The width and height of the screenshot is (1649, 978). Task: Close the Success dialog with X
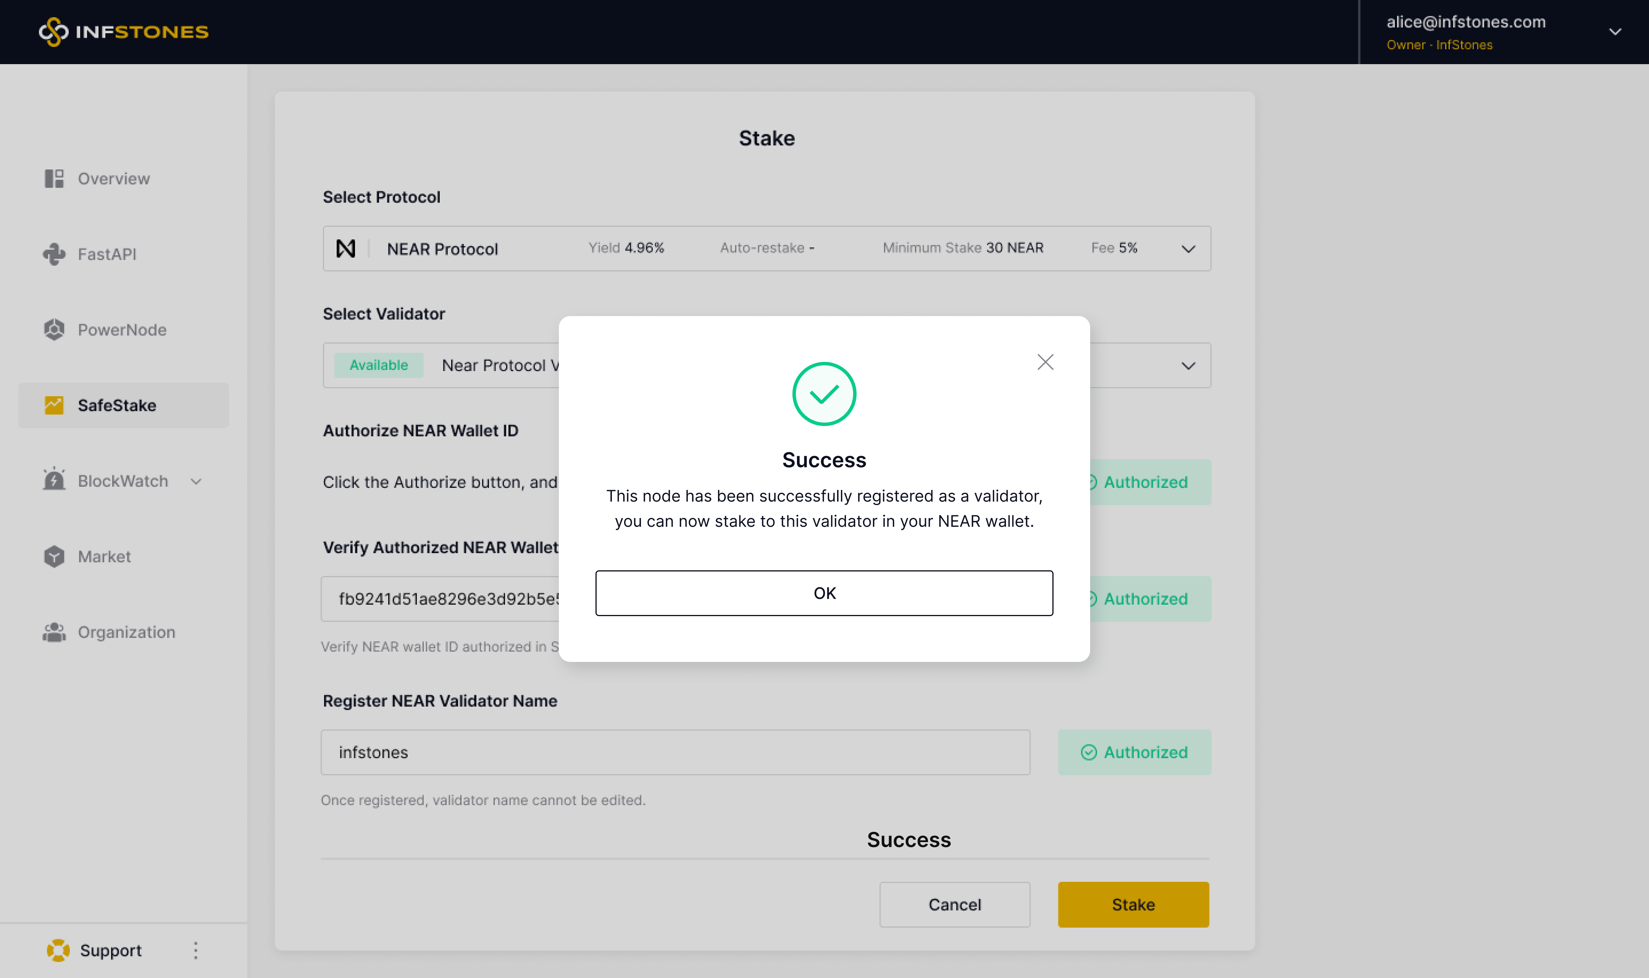[1045, 362]
